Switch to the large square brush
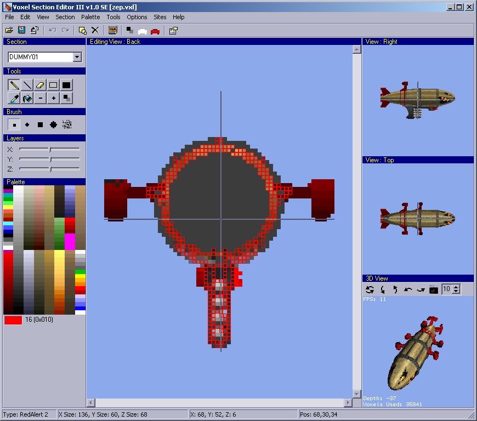The width and height of the screenshot is (477, 421). (x=40, y=125)
